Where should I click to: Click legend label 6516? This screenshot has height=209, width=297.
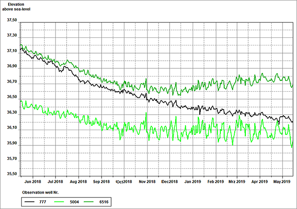pos(104,202)
